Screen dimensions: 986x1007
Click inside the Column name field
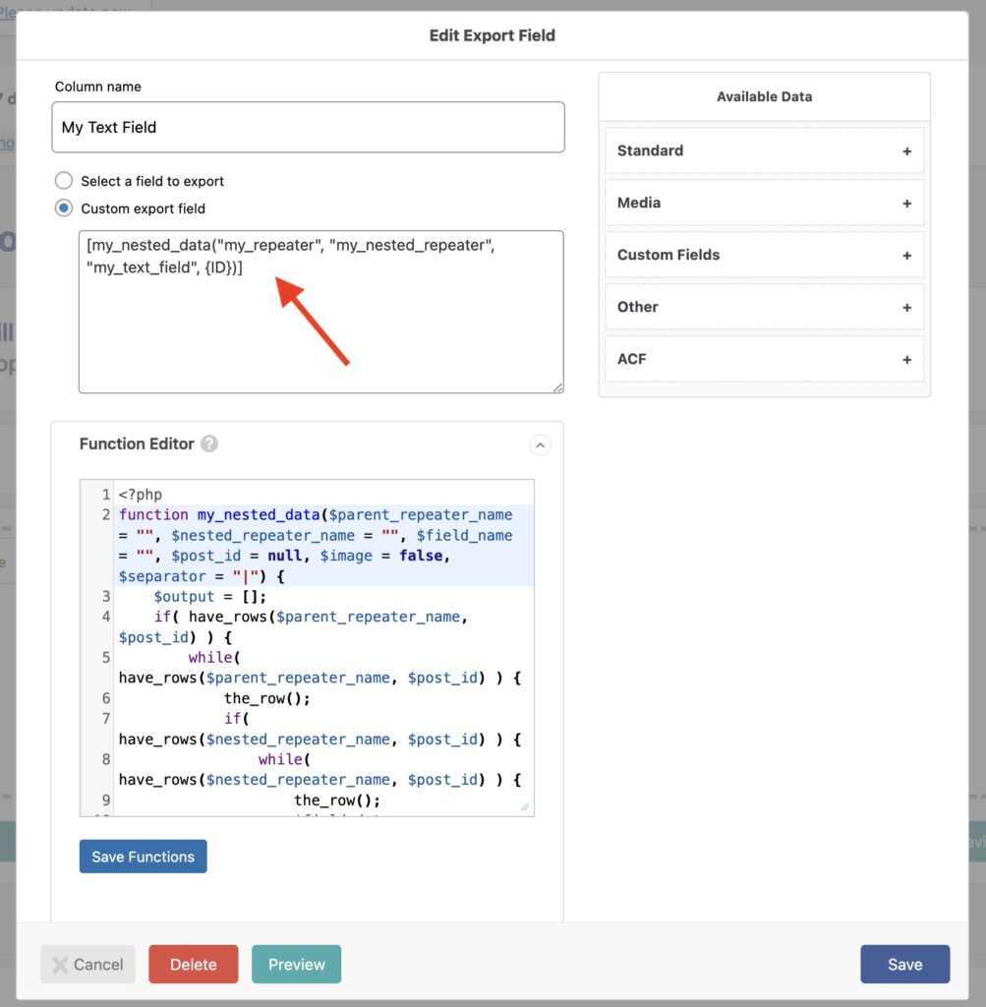click(308, 127)
